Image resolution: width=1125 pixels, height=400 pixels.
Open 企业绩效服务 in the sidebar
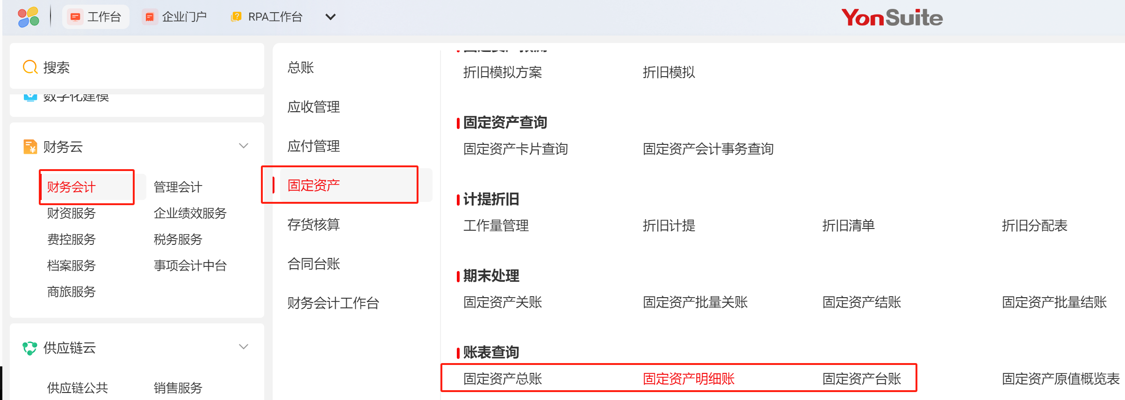190,213
